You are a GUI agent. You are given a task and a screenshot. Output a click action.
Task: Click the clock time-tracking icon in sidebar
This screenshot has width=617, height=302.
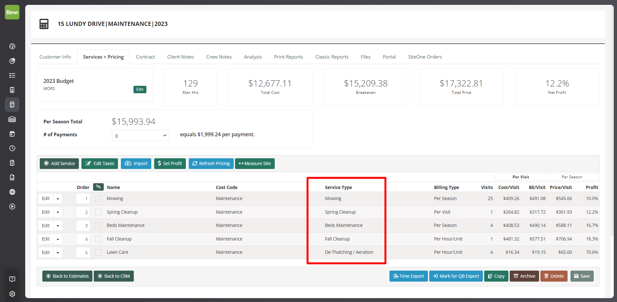pos(12,148)
